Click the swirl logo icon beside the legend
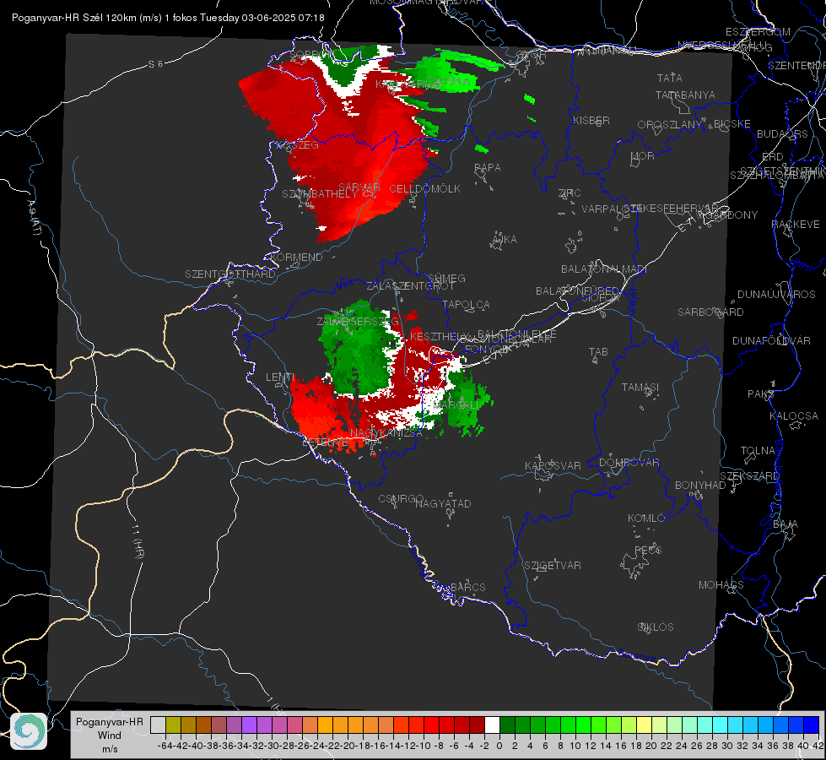 [29, 730]
